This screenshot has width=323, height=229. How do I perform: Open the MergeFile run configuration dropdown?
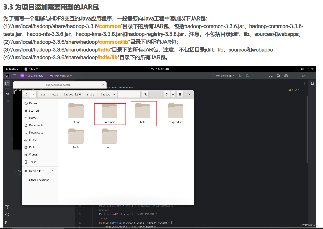pyautogui.click(x=225, y=76)
